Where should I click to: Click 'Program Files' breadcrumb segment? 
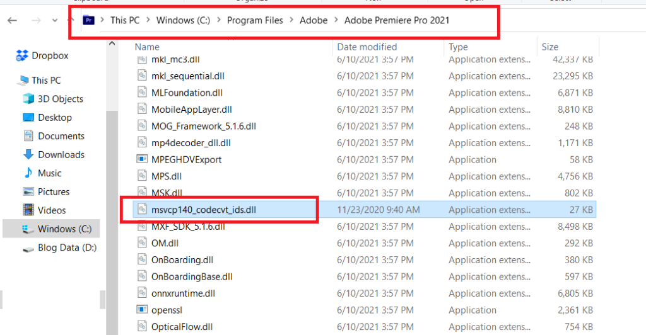[x=255, y=20]
